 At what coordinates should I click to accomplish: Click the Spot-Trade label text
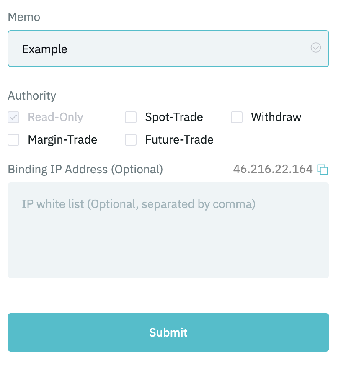tap(174, 117)
